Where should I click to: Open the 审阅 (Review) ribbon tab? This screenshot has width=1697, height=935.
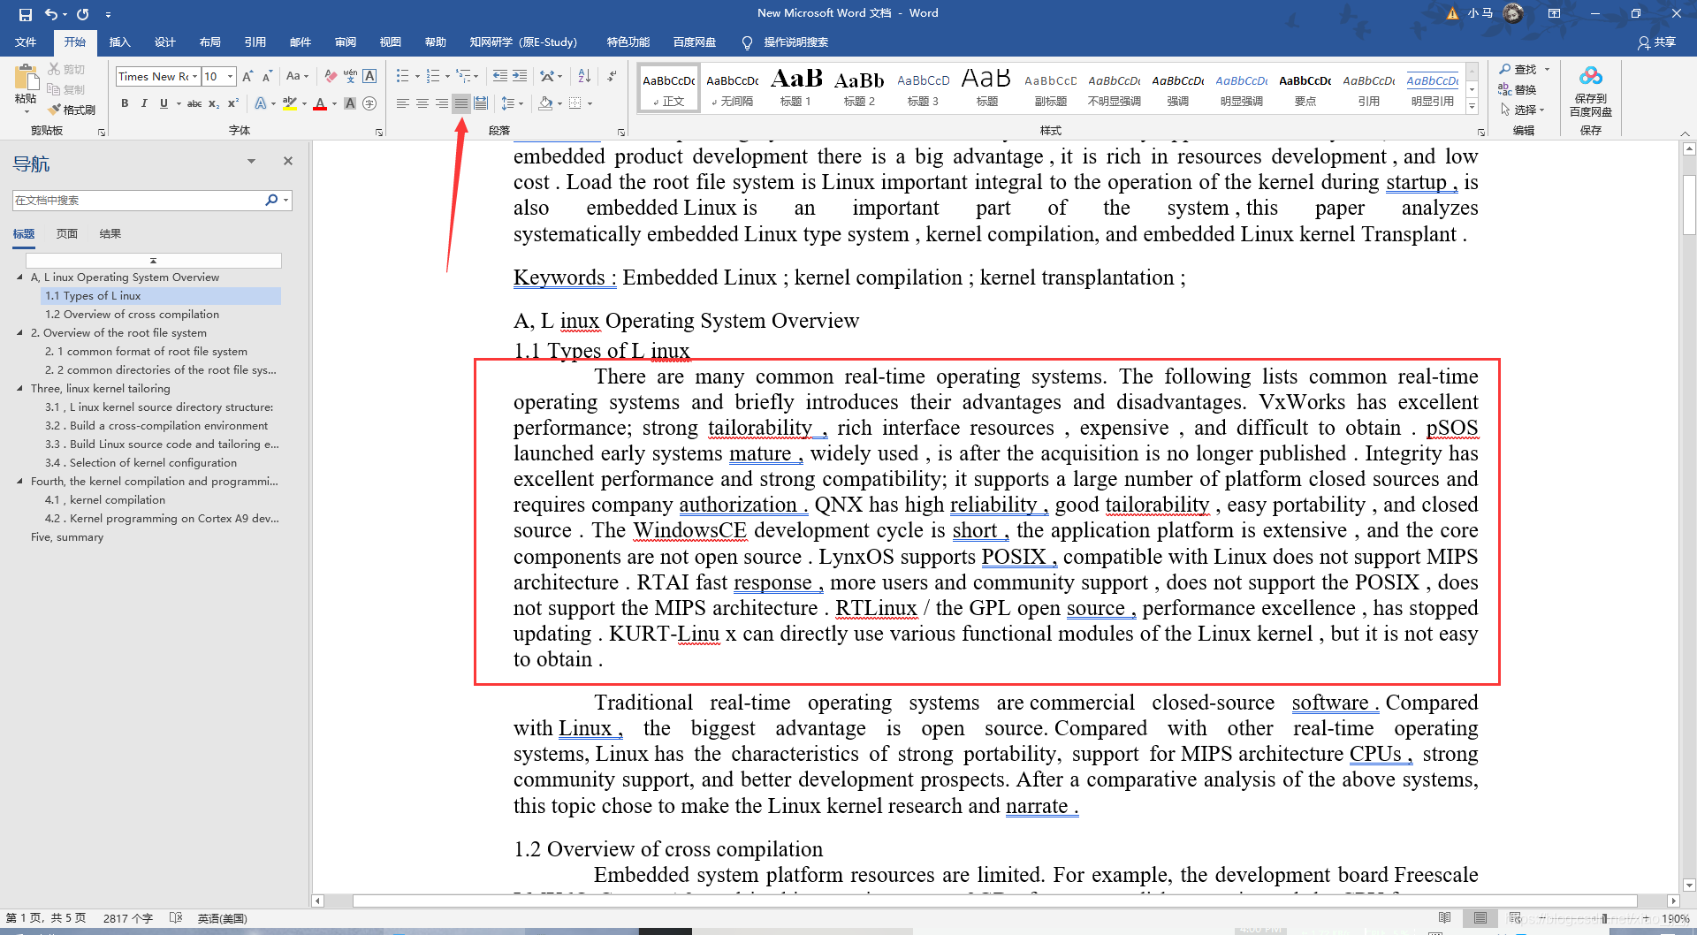[345, 42]
